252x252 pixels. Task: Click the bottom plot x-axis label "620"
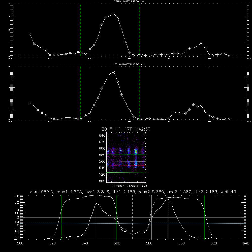[214, 243]
